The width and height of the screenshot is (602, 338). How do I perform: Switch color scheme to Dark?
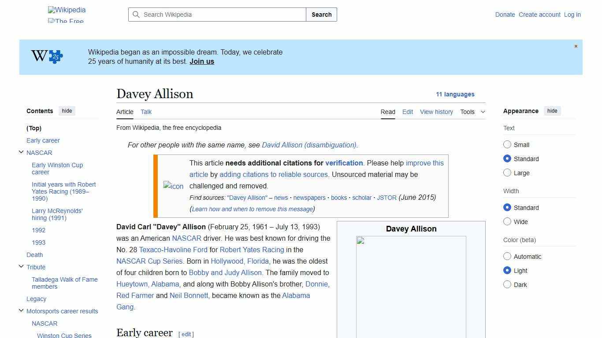coord(507,284)
